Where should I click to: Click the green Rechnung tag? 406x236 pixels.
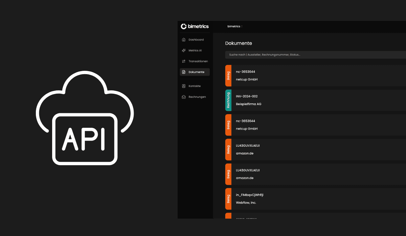228,100
